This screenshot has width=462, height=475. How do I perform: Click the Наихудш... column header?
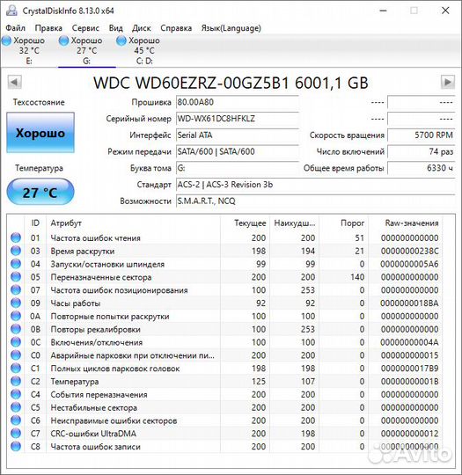point(294,223)
